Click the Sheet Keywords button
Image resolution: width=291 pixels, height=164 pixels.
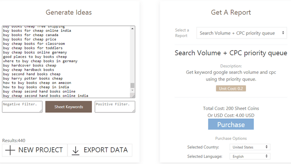click(x=69, y=107)
